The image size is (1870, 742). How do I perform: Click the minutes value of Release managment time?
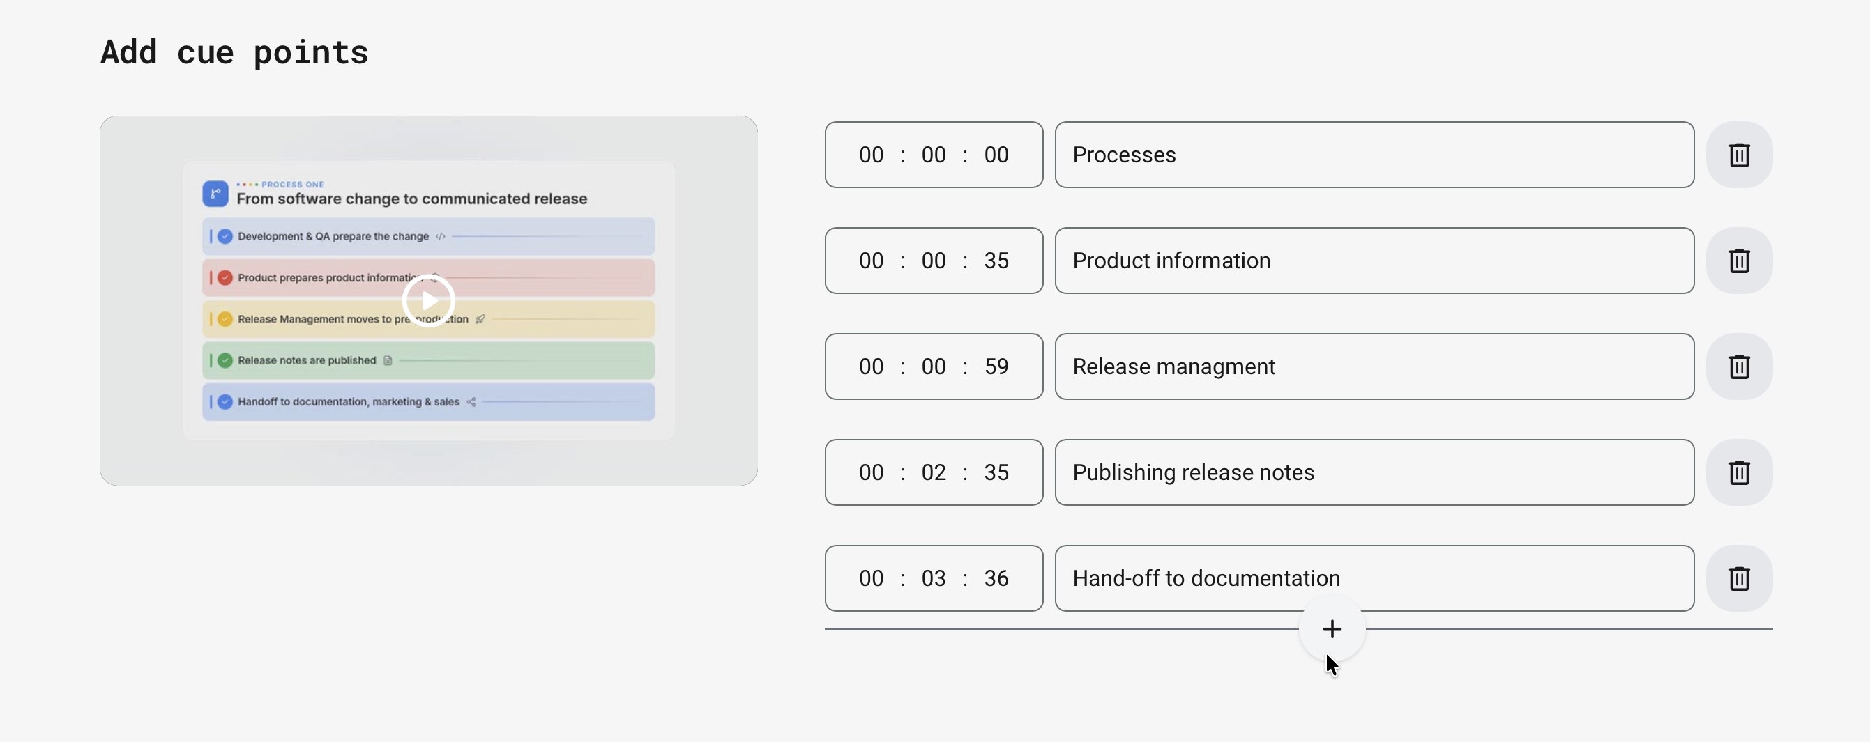click(934, 366)
